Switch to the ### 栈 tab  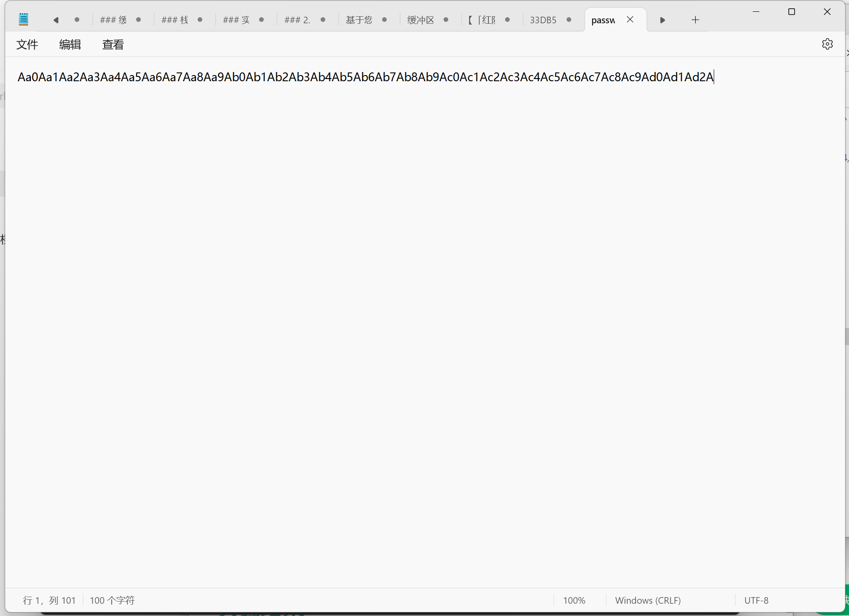174,20
